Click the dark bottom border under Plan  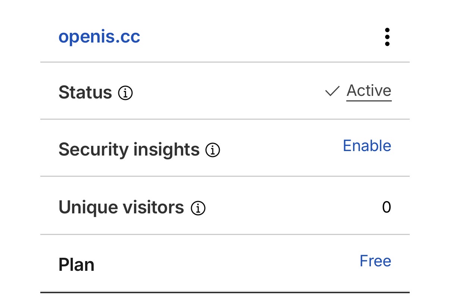[x=225, y=292]
